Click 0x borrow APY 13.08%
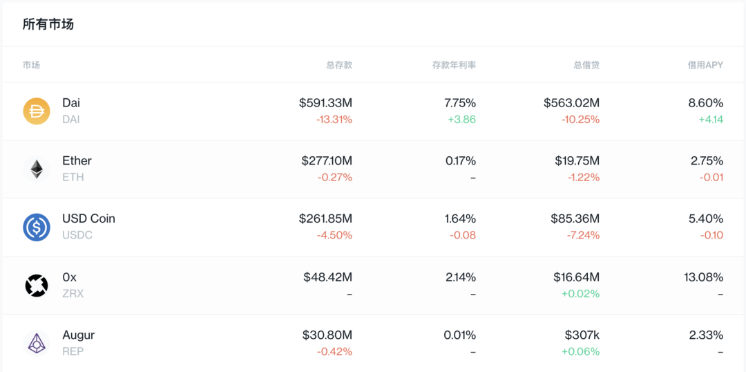The image size is (746, 372). coord(705,277)
